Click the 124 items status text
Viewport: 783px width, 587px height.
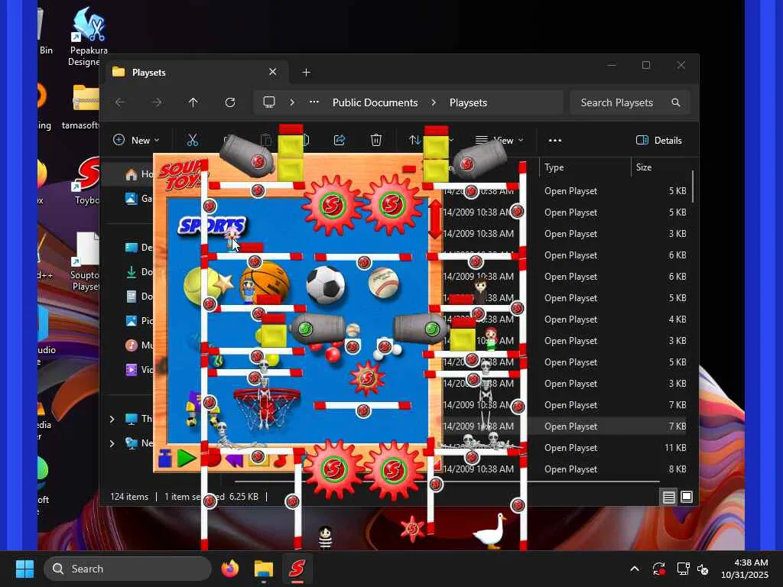coord(129,497)
